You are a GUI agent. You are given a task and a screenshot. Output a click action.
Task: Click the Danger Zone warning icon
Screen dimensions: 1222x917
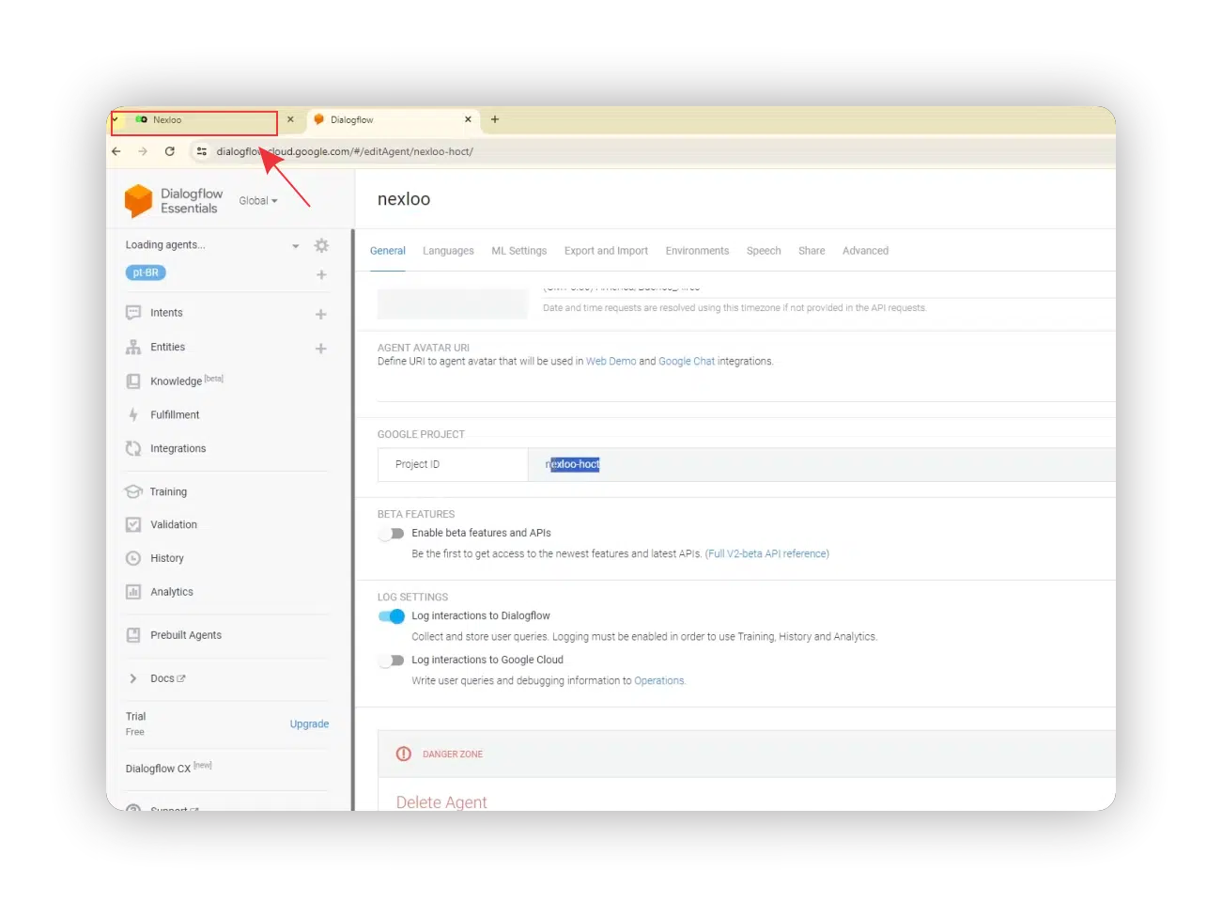tap(404, 754)
